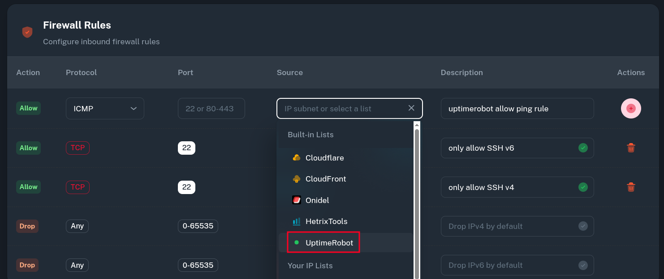This screenshot has width=664, height=279.
Task: Click the Port input field
Action: (x=211, y=109)
